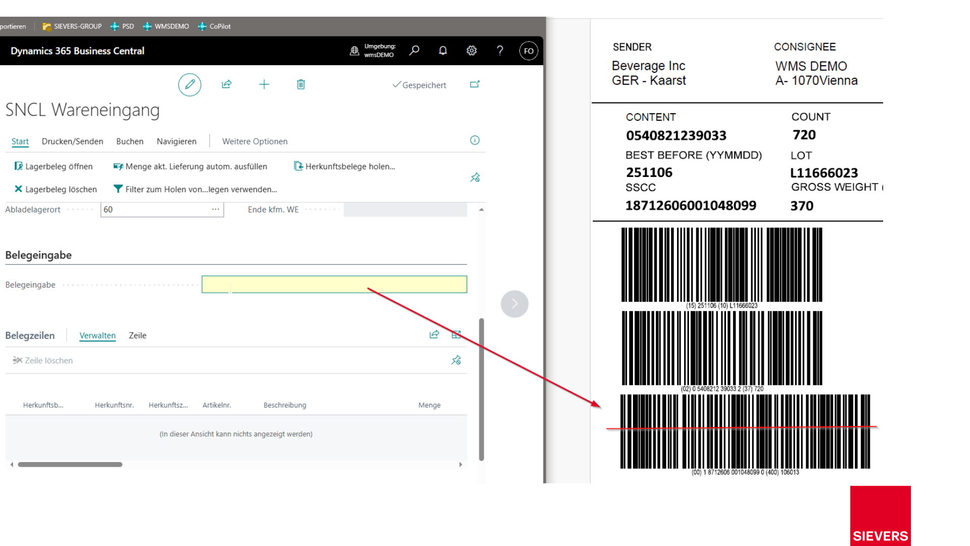Sort by Menge column header
970x546 pixels.
[429, 405]
